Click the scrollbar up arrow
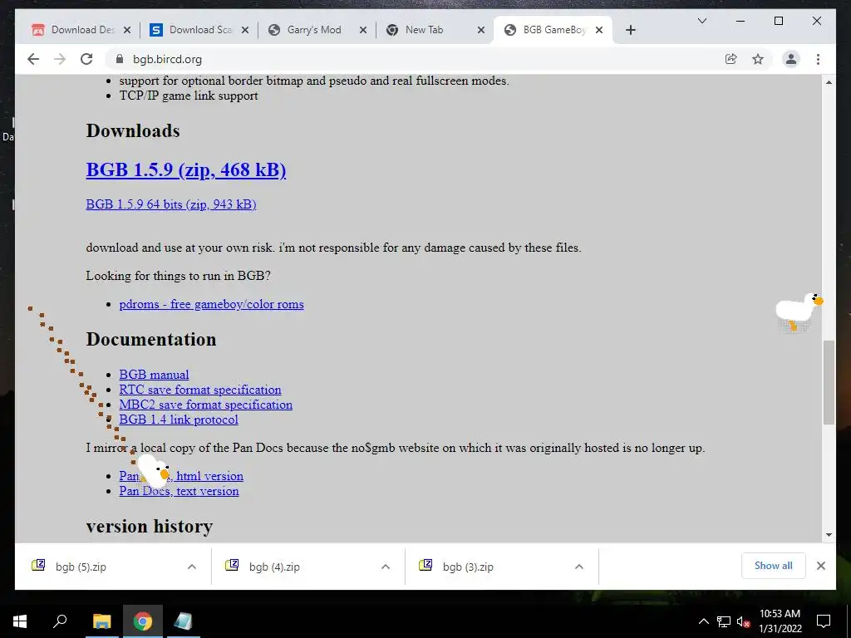The height and width of the screenshot is (638, 851). point(829,82)
